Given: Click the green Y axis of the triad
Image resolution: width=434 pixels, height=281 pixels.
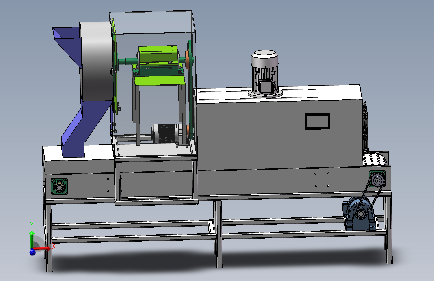Looking at the screenshot, I should point(32,239).
